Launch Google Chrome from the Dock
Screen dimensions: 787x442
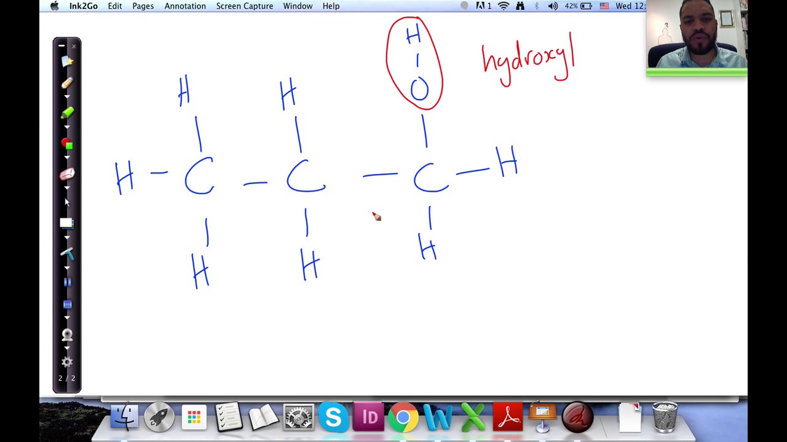tap(403, 417)
